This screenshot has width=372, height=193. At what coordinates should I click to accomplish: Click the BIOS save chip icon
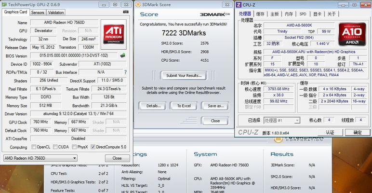(123, 55)
